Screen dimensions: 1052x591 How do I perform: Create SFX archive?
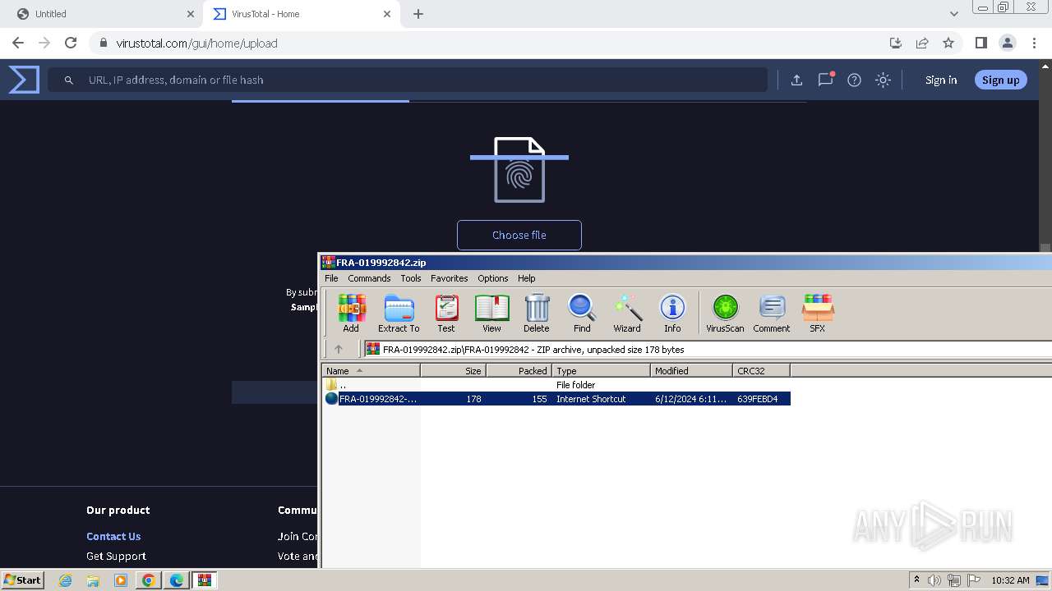(x=818, y=314)
